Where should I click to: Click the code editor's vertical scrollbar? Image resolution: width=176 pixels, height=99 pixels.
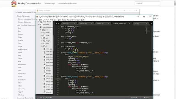click(152, 39)
